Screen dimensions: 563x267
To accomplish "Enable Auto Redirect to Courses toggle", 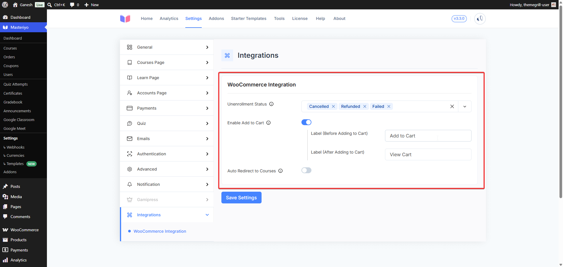I will click(x=306, y=170).
